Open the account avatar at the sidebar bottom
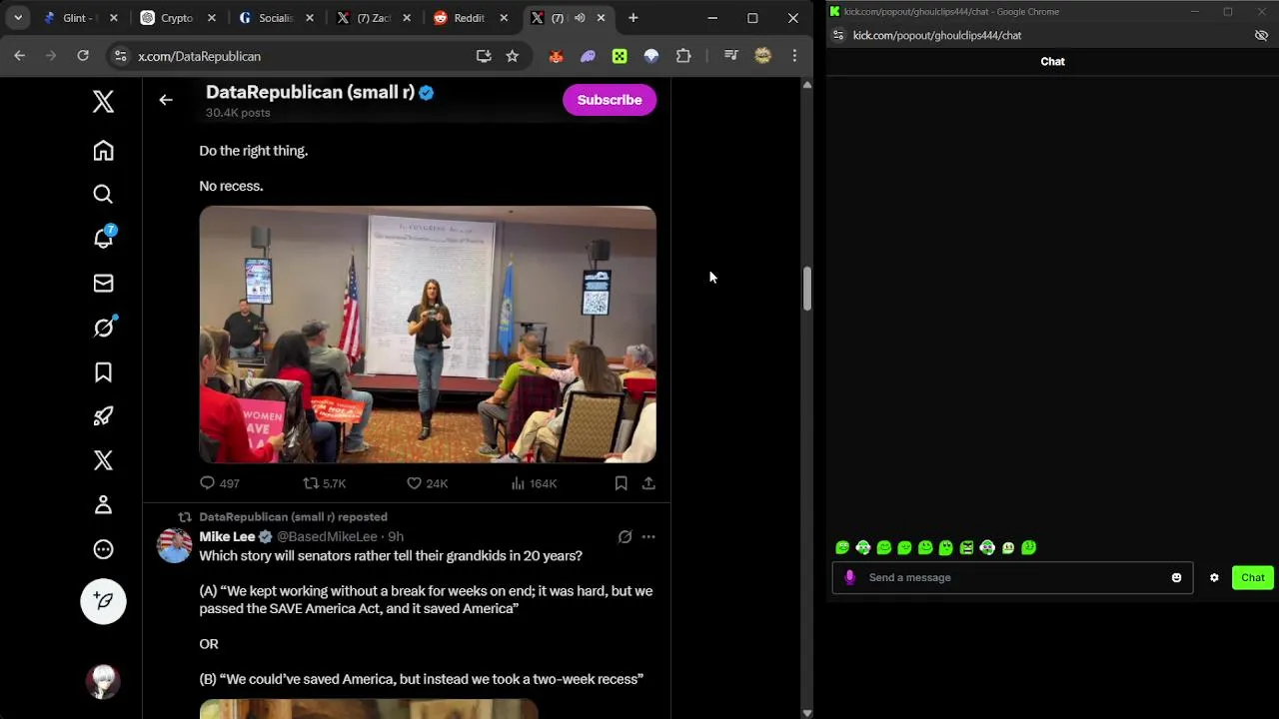 (103, 681)
